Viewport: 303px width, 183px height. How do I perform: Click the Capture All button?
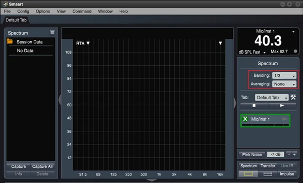42,166
